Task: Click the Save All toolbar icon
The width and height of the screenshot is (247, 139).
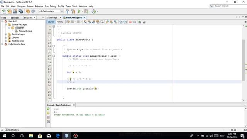Action: tap(20, 11)
